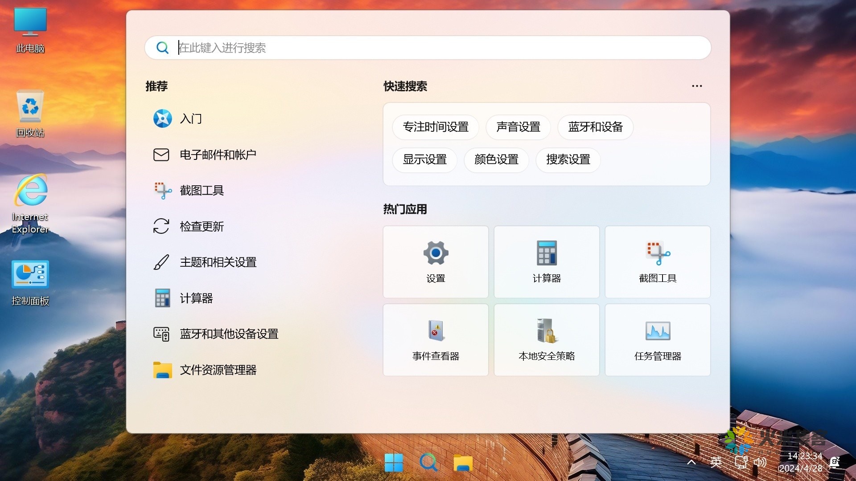Click the File Explorer taskbar icon
Screen dimensions: 856x481
463,462
